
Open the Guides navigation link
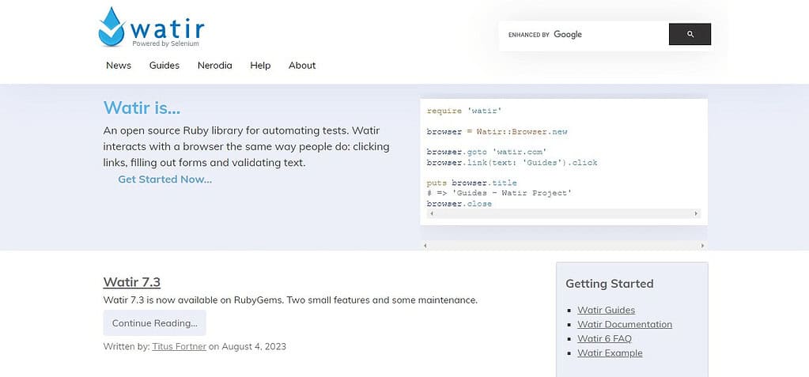pos(164,66)
